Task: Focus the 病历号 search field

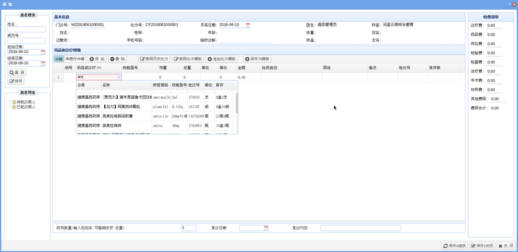Action: click(27, 41)
